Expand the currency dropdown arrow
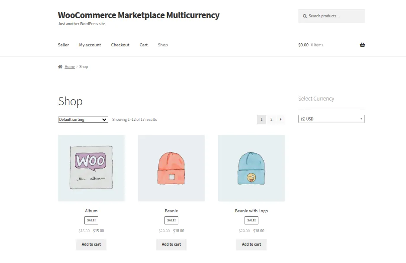Screen dimensions: 406x263 361,119
